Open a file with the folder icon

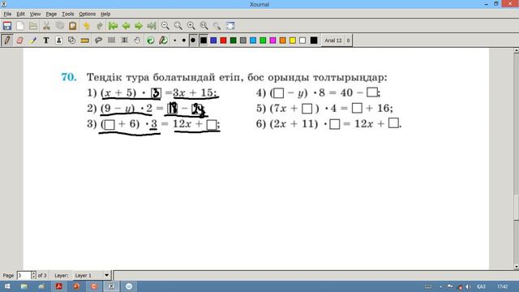[x=33, y=26]
